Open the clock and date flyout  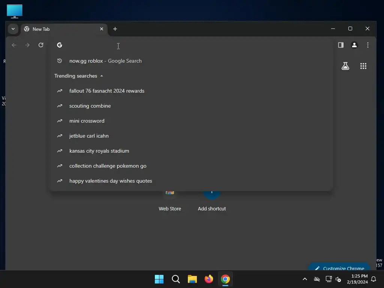pos(357,279)
